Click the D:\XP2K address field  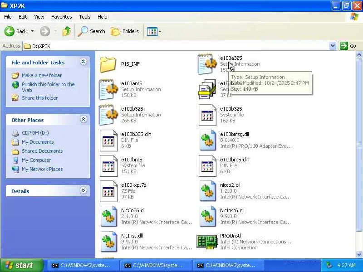[x=176, y=46]
